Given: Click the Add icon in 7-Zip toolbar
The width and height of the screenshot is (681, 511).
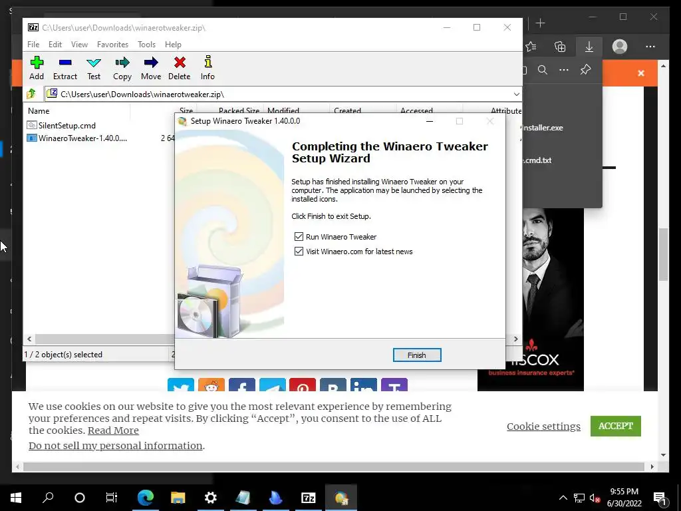Looking at the screenshot, I should (37, 68).
